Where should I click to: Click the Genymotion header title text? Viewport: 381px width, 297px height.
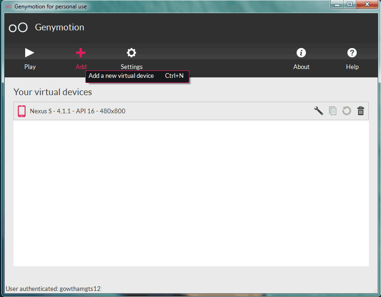coord(60,28)
